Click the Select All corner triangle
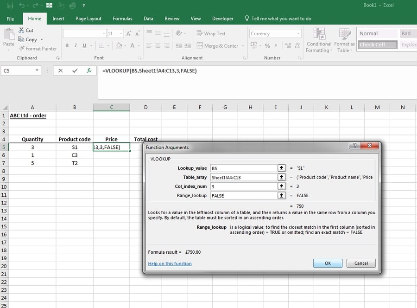 [5, 107]
